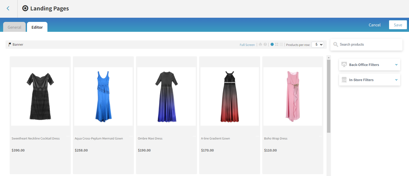Open the Products per row dropdown
The width and height of the screenshot is (409, 176).
(318, 45)
